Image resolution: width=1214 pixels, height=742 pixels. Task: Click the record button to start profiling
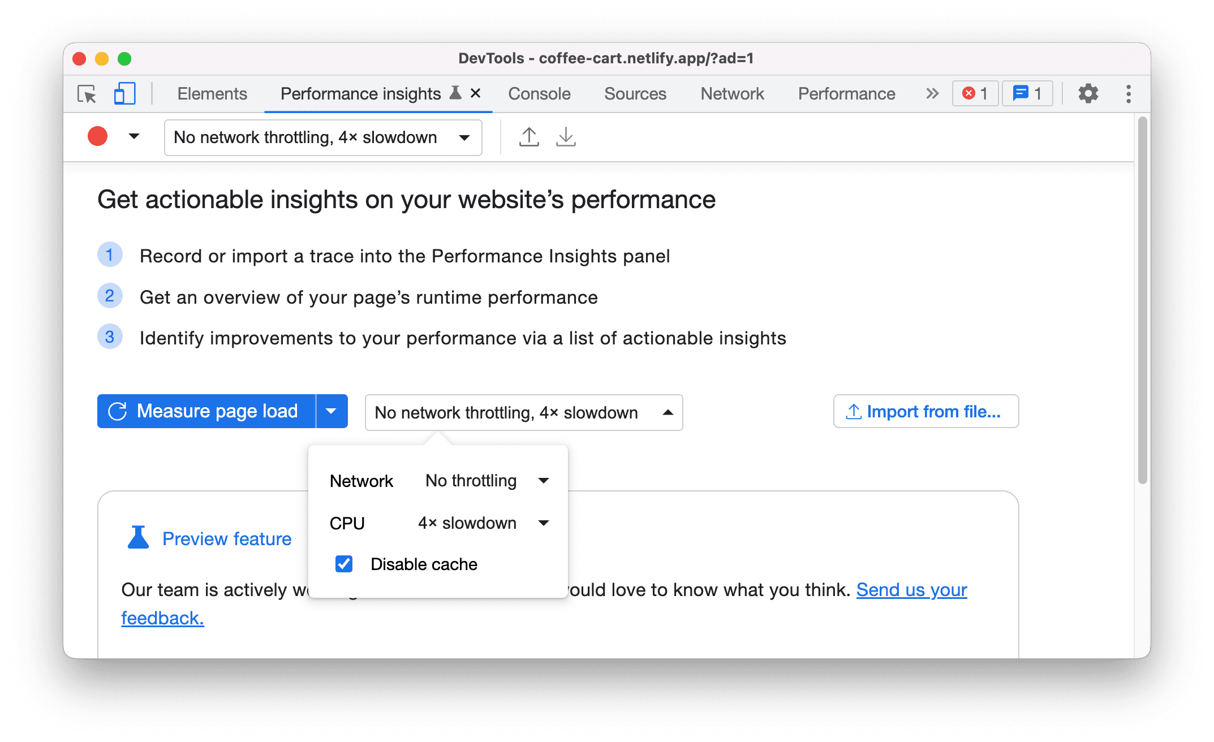click(98, 137)
